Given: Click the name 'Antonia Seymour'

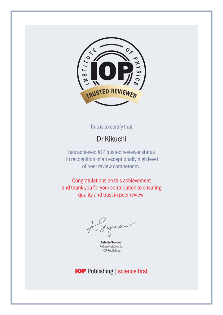Looking at the screenshot, I should pos(111,242).
